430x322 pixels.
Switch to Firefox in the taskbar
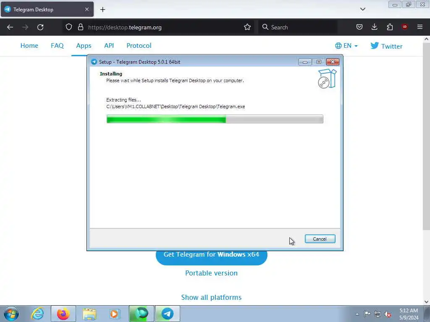[x=63, y=314]
